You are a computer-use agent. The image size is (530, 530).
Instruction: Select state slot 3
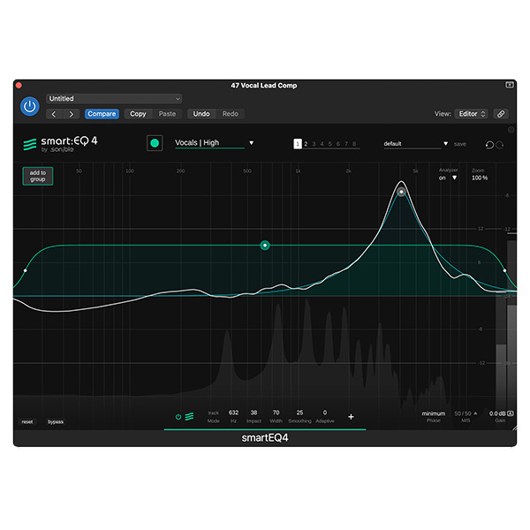click(x=314, y=144)
